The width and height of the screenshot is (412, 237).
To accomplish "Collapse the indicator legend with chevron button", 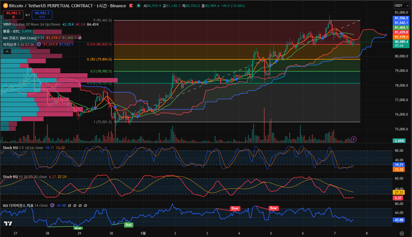I will [x=7, y=51].
